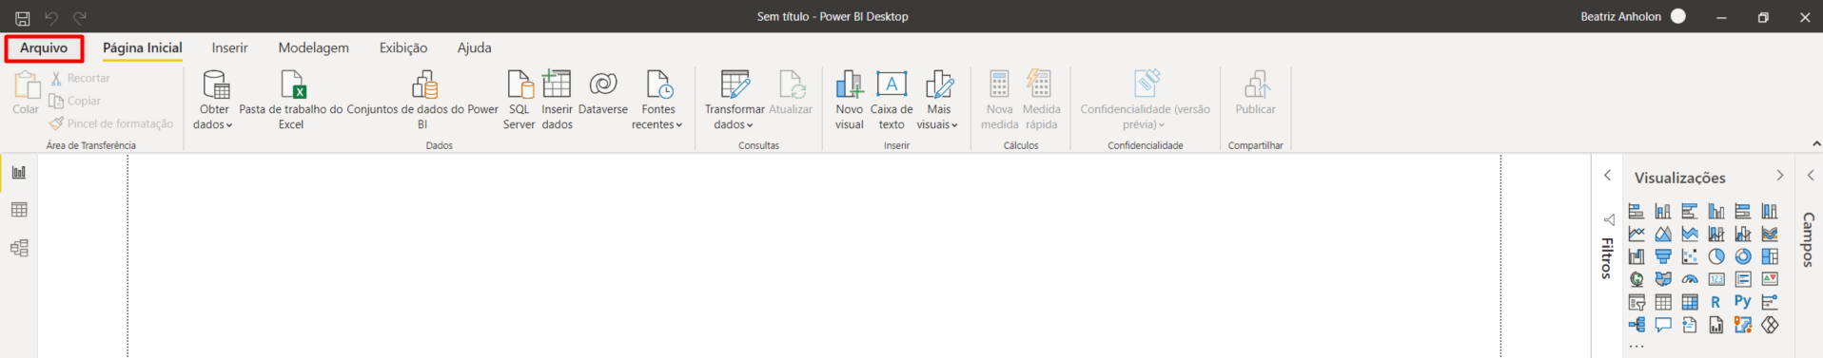Expand the Fontes recentes dropdown
This screenshot has width=1823, height=358.
(657, 100)
